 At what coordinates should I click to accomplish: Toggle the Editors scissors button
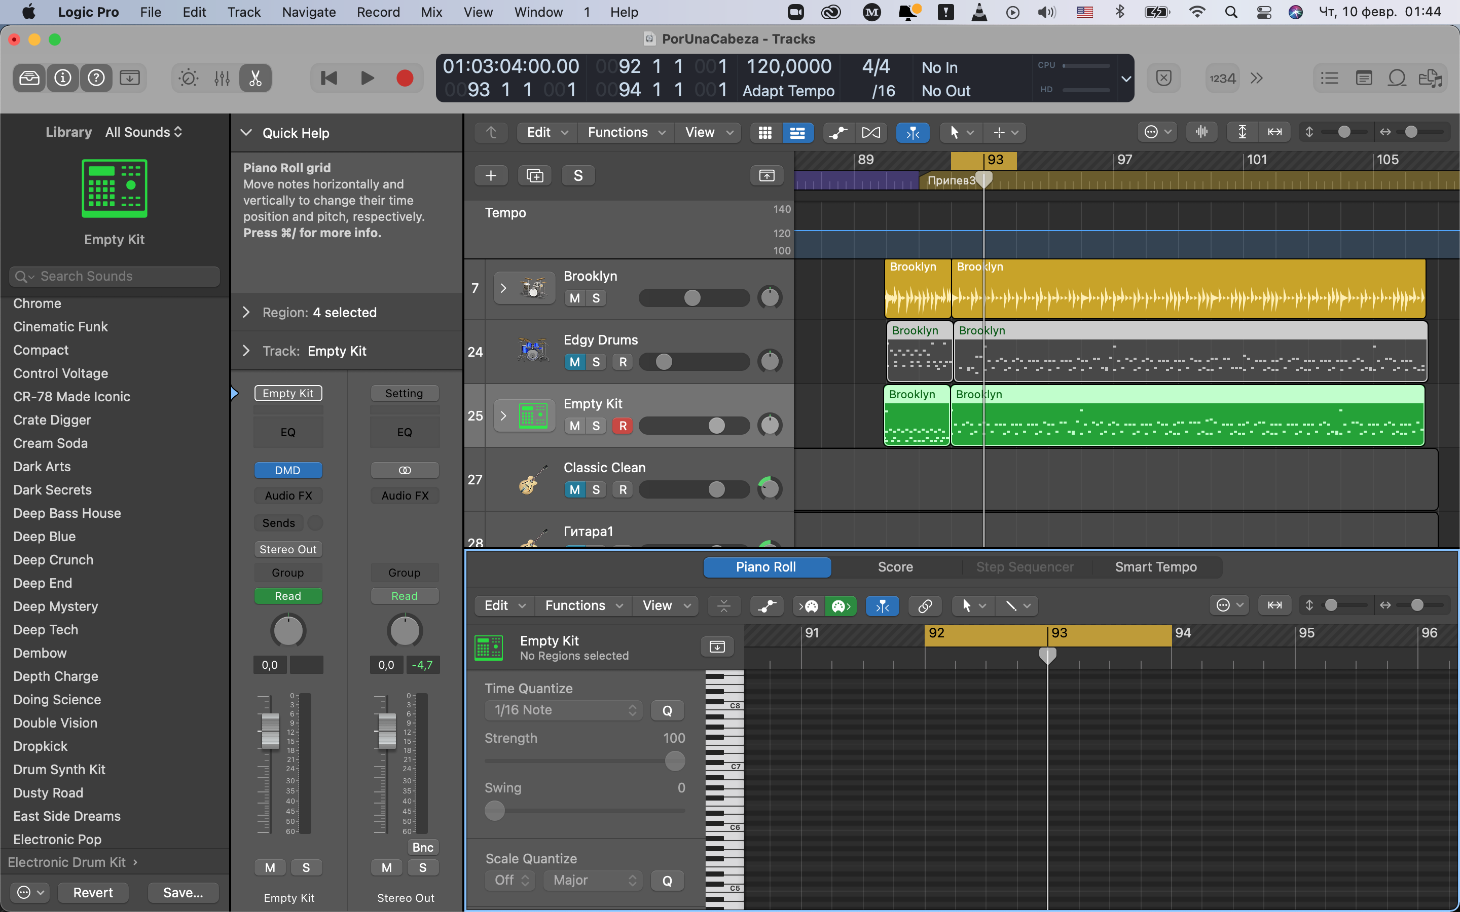255,79
